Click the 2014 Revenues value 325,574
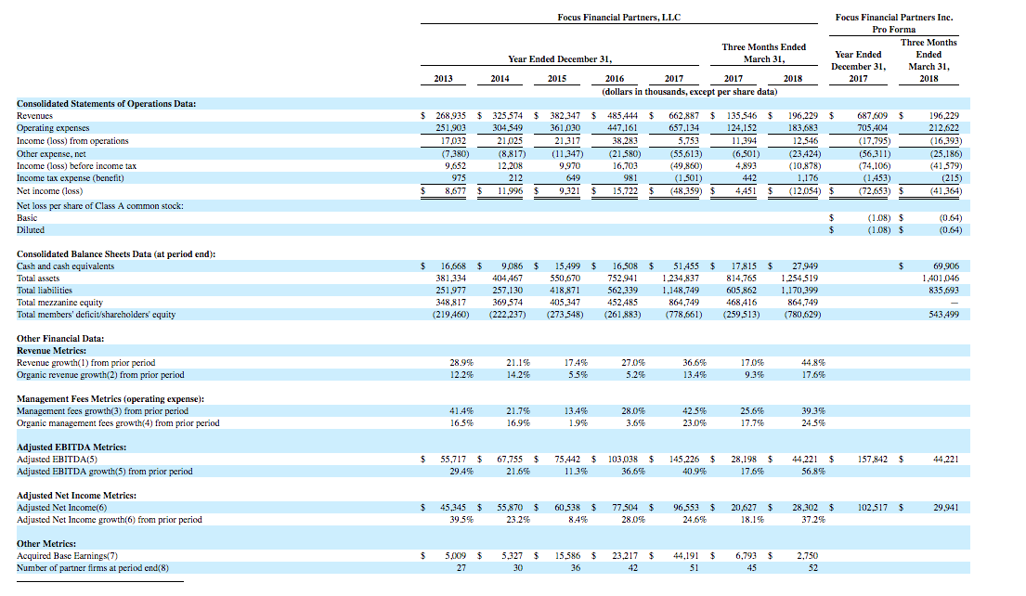Viewport: 1026px width, 596px height. click(508, 116)
